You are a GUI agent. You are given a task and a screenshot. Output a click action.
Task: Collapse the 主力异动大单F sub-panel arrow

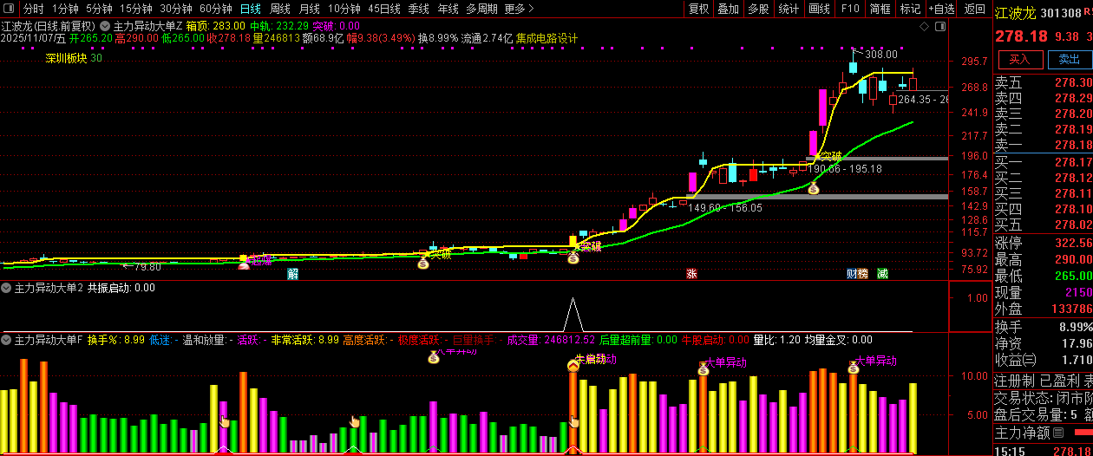(7, 340)
